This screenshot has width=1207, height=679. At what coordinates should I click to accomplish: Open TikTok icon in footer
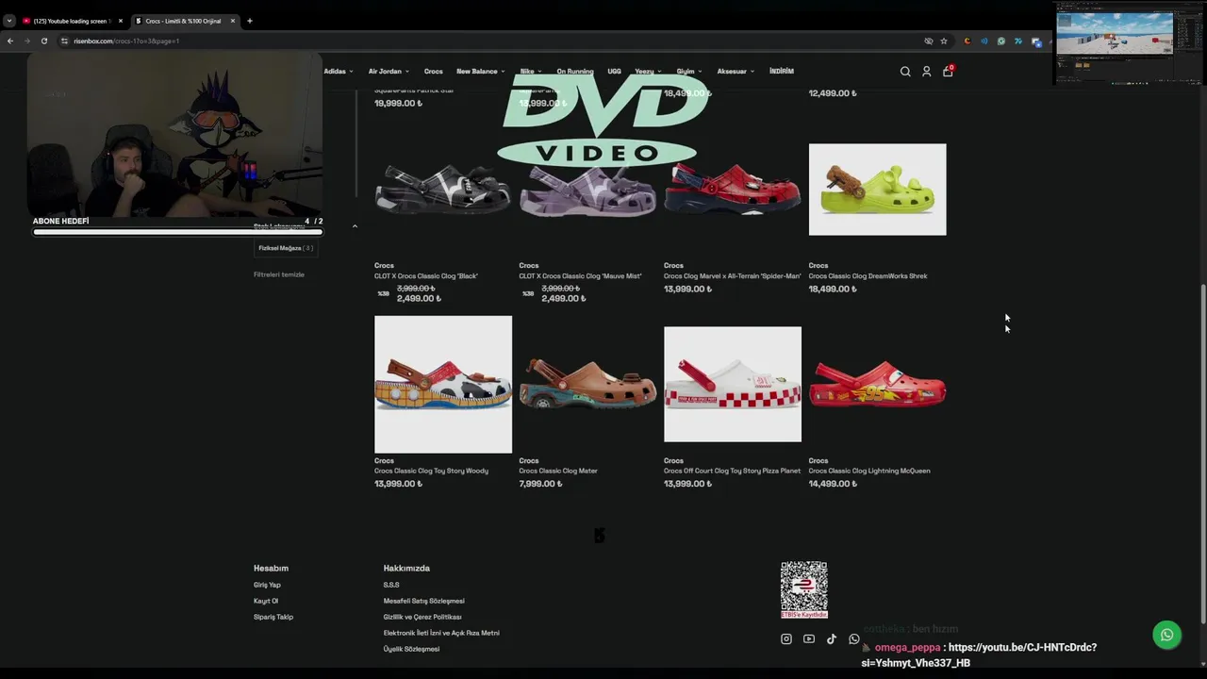click(831, 638)
